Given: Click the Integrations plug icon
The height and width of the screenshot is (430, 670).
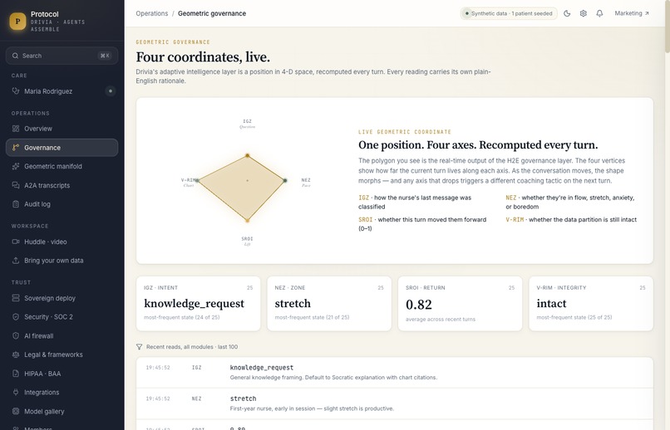Looking at the screenshot, I should click(x=16, y=392).
